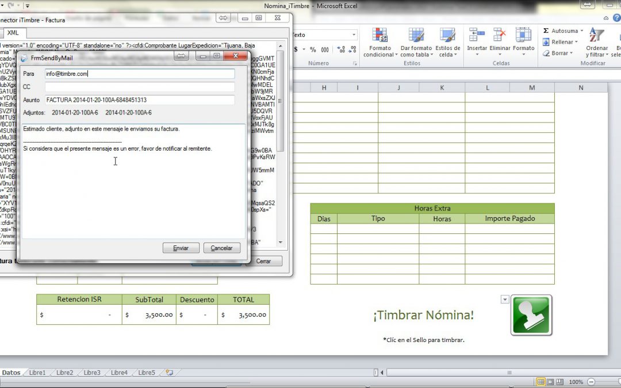
Task: Switch to the Libre1 sheet tab
Action: pos(37,372)
